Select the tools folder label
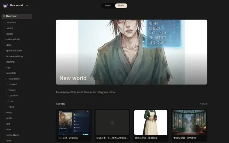This screenshot has width=229, height=143. (x=9, y=141)
